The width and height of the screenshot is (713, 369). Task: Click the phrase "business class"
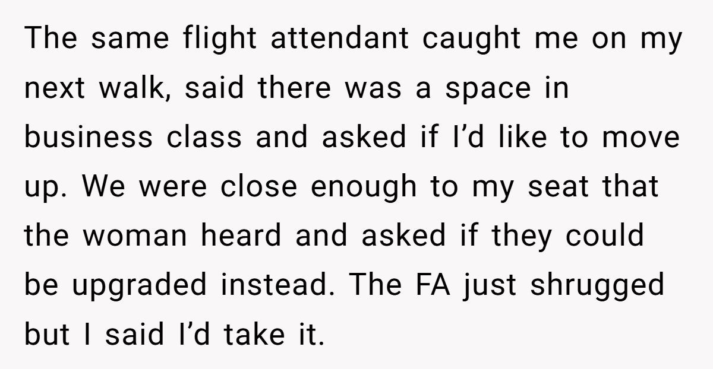[x=133, y=138]
